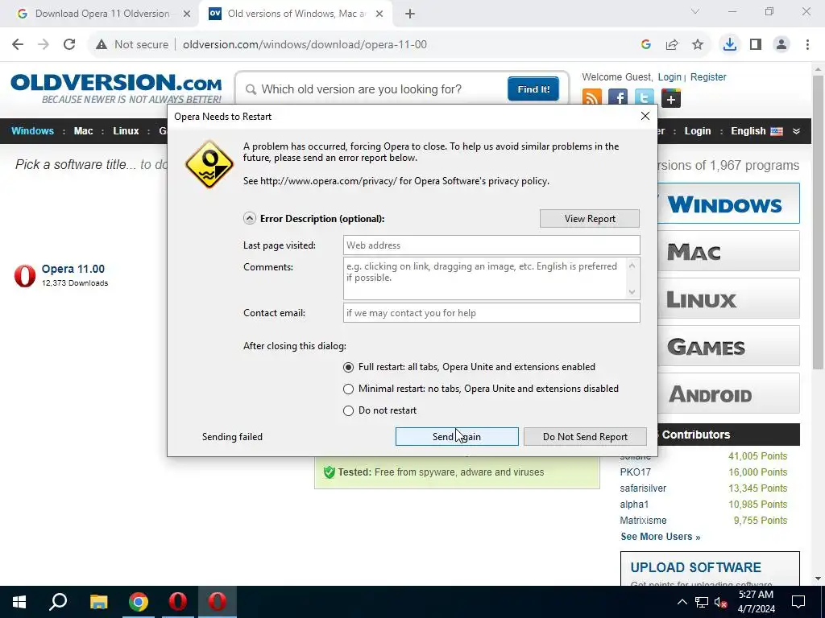Collapse the Error Description section
The height and width of the screenshot is (618, 825).
tap(250, 219)
